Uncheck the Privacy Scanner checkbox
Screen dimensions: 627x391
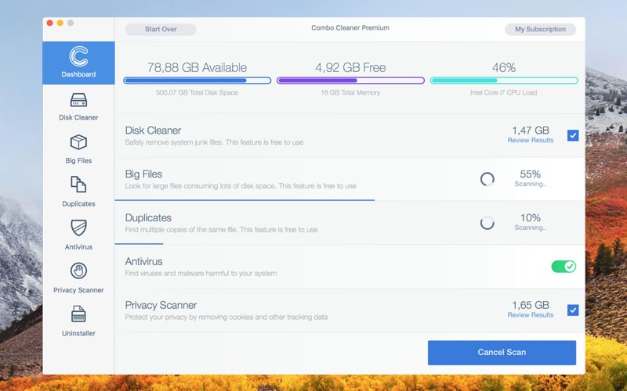click(573, 310)
